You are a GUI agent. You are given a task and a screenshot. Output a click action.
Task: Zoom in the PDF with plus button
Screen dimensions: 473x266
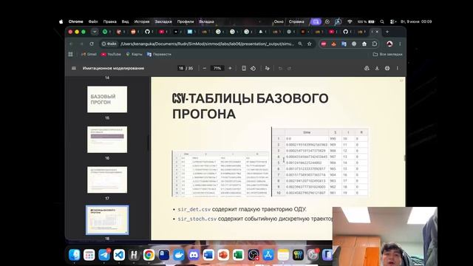tap(230, 68)
